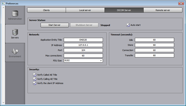The width and height of the screenshot is (186, 106).
Task: Click the IP Address input field
Action: click(x=83, y=45)
